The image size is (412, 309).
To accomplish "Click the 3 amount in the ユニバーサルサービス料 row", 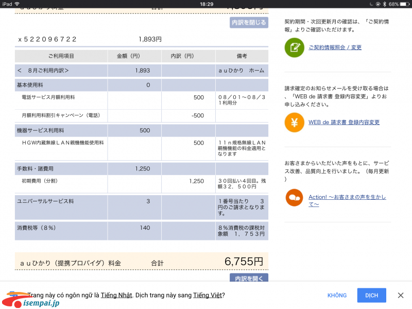I will tap(148, 201).
